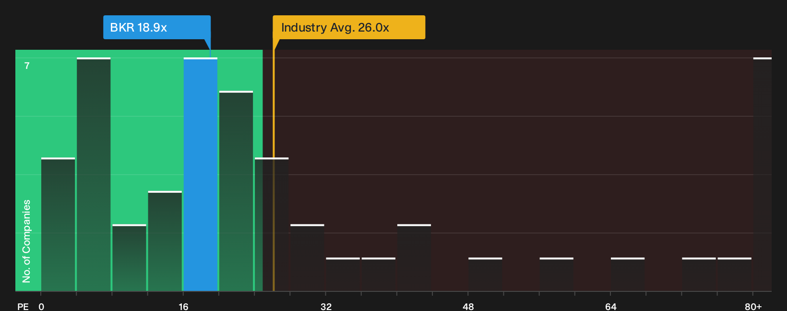Click the 'PE' axis label
This screenshot has height=311, width=787.
click(x=23, y=307)
